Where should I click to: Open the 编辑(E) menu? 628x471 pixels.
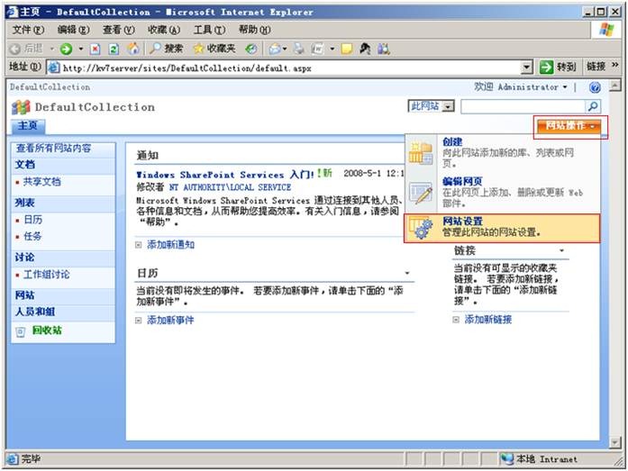(73, 30)
